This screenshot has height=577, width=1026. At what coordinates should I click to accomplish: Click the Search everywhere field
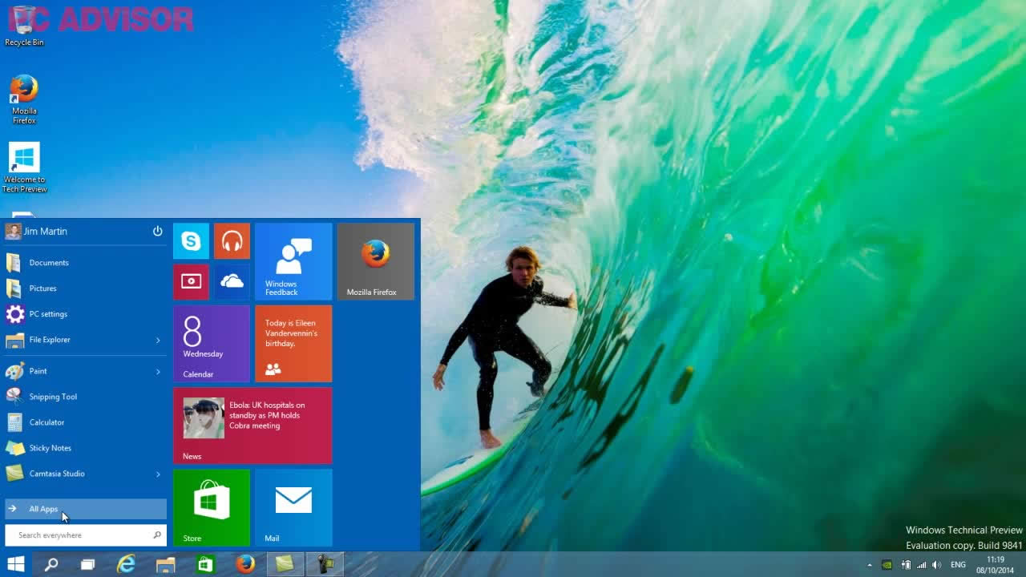point(80,535)
